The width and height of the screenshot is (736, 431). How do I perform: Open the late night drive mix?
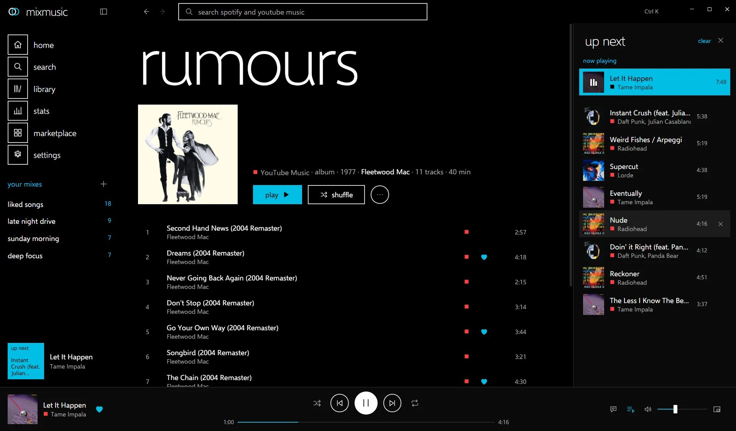[x=59, y=221]
